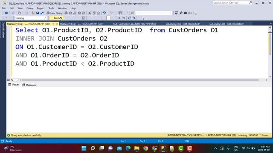Image resolution: width=273 pixels, height=153 pixels.
Task: Click the editor horizontal scrollbar
Action: (140, 80)
